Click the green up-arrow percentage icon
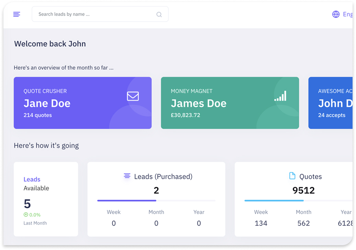Image resolution: width=356 pixels, height=250 pixels. 26,215
